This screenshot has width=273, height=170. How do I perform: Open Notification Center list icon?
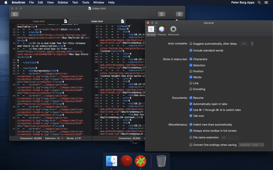pos(266,2)
